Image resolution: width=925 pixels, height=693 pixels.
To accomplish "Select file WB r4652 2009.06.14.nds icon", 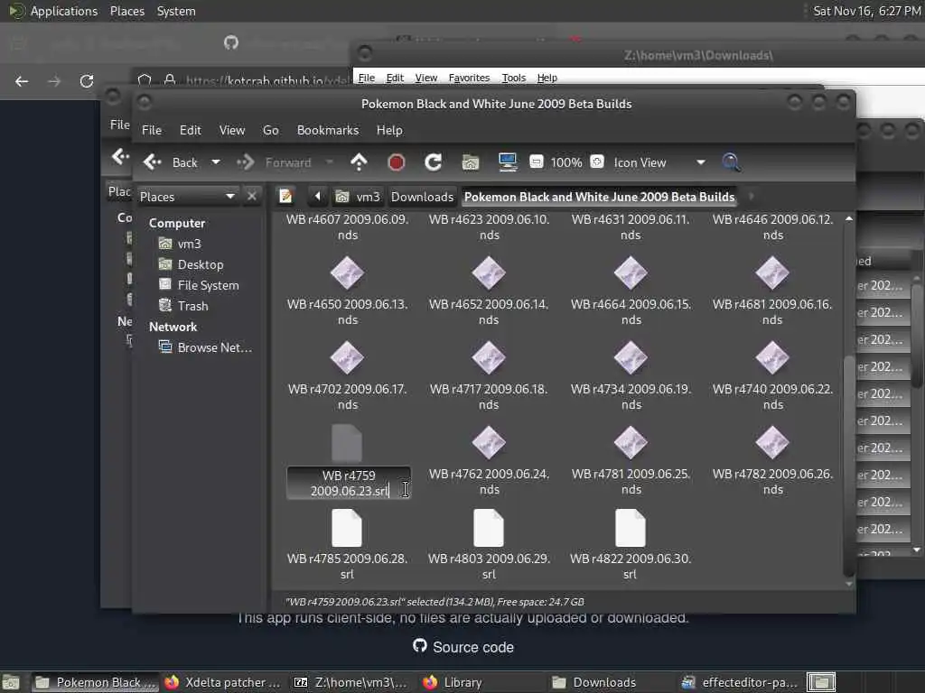I will pos(489,273).
